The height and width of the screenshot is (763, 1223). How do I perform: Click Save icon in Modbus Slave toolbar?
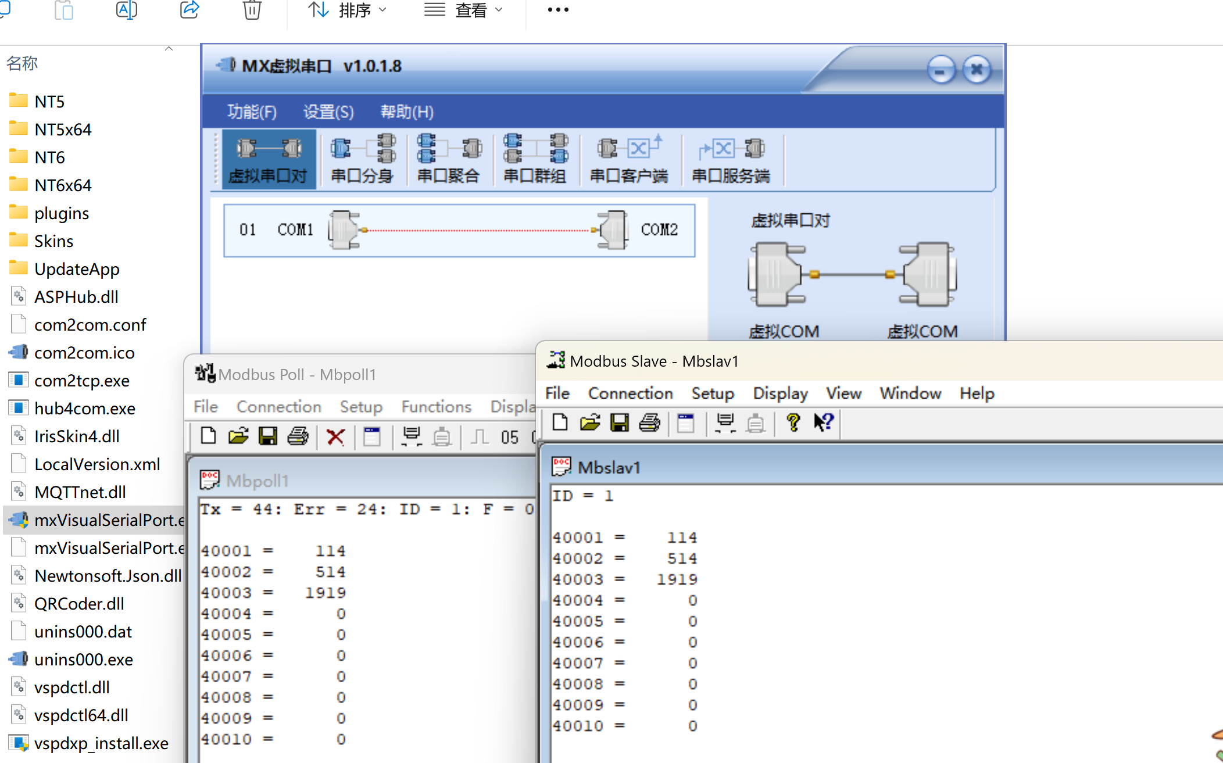(x=620, y=422)
